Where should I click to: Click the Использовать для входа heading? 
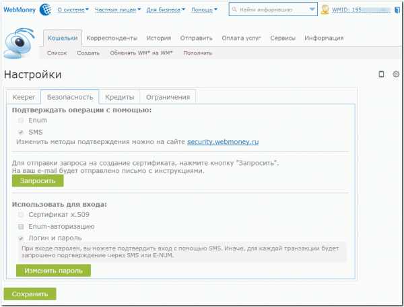pyautogui.click(x=59, y=204)
